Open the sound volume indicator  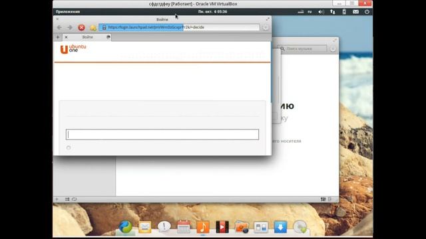[x=321, y=12]
